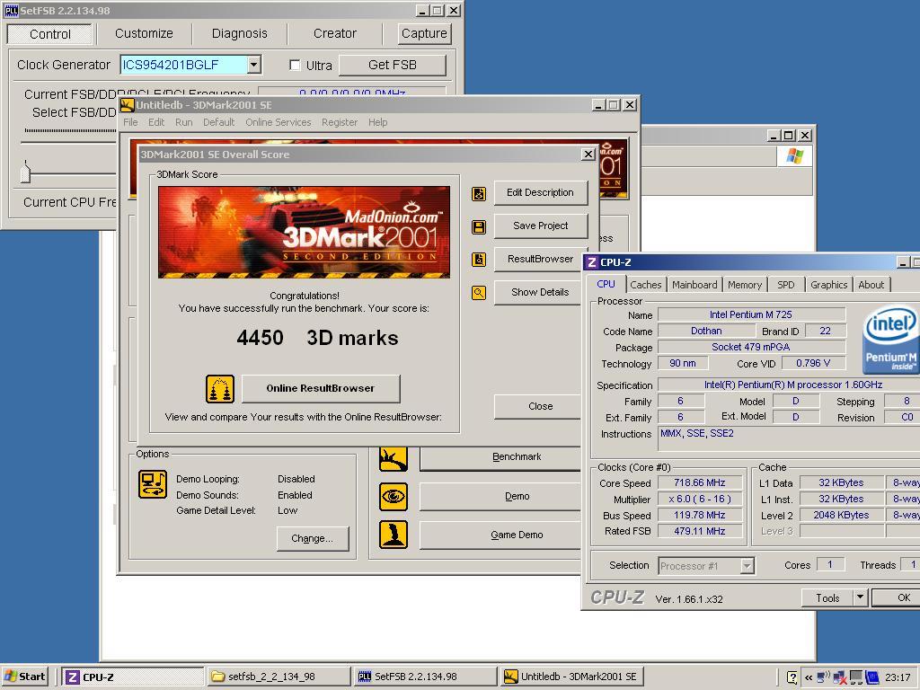The image size is (920, 690).
Task: Click CPU-Z title bar Z icon
Action: [x=592, y=262]
